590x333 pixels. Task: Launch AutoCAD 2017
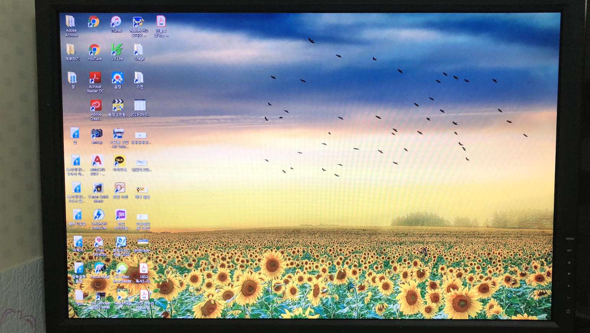[97, 165]
